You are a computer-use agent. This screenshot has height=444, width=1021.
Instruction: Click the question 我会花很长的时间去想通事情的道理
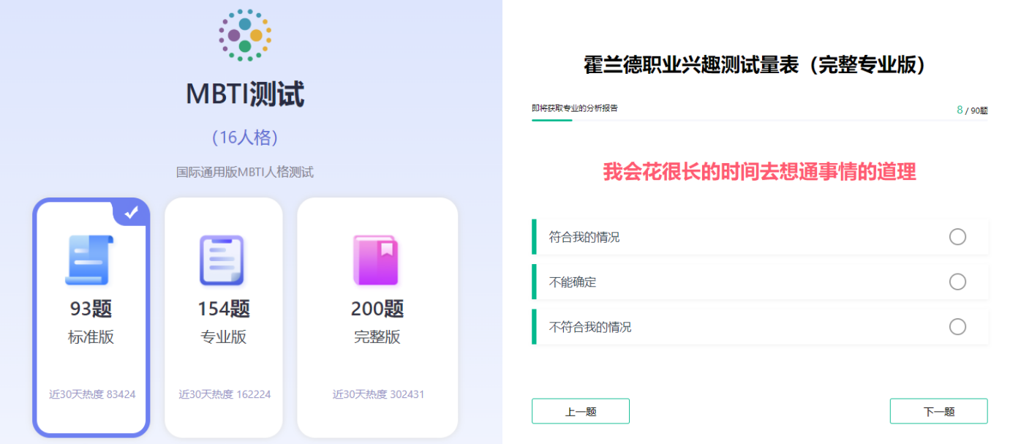[x=760, y=172]
